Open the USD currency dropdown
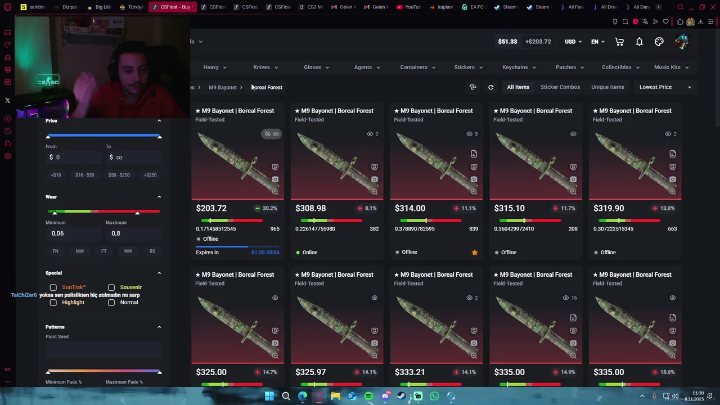The image size is (720, 405). coord(574,42)
